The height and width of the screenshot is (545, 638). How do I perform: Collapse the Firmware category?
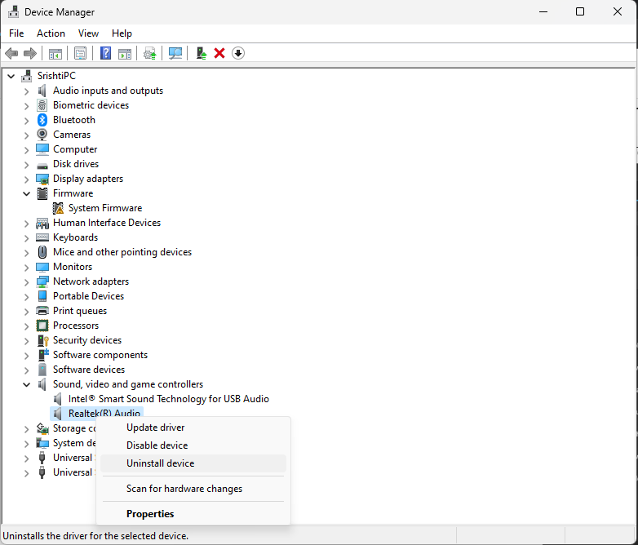(26, 193)
